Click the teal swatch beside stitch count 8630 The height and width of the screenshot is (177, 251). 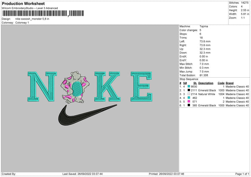click(x=189, y=86)
